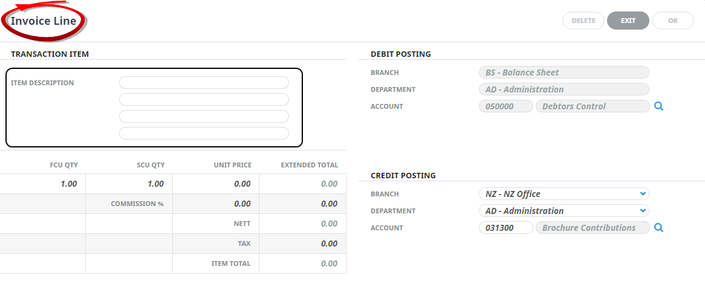705x284 pixels.
Task: Click the debit account search magnifier icon
Action: click(x=659, y=106)
